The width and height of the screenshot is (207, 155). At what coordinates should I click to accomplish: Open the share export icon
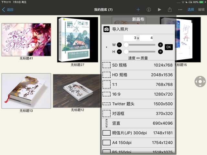tap(169, 10)
